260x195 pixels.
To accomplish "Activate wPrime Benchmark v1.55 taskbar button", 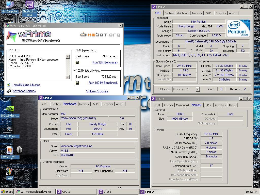I will pyautogui.click(x=35, y=192).
